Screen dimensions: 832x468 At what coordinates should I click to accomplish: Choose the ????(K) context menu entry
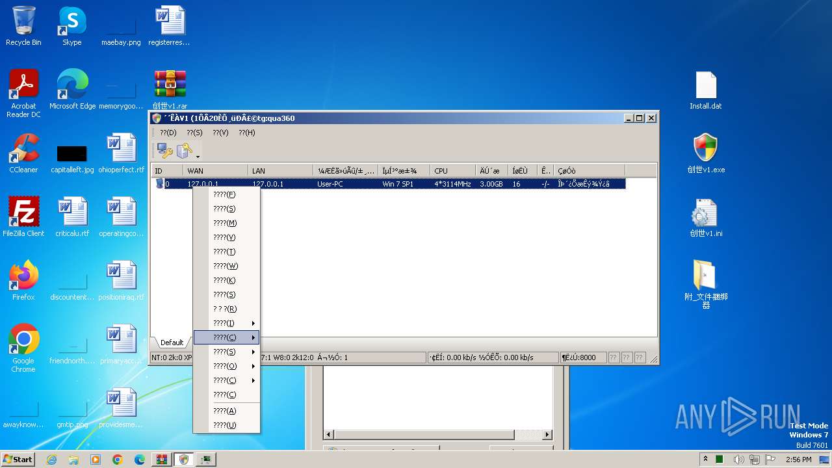click(226, 280)
